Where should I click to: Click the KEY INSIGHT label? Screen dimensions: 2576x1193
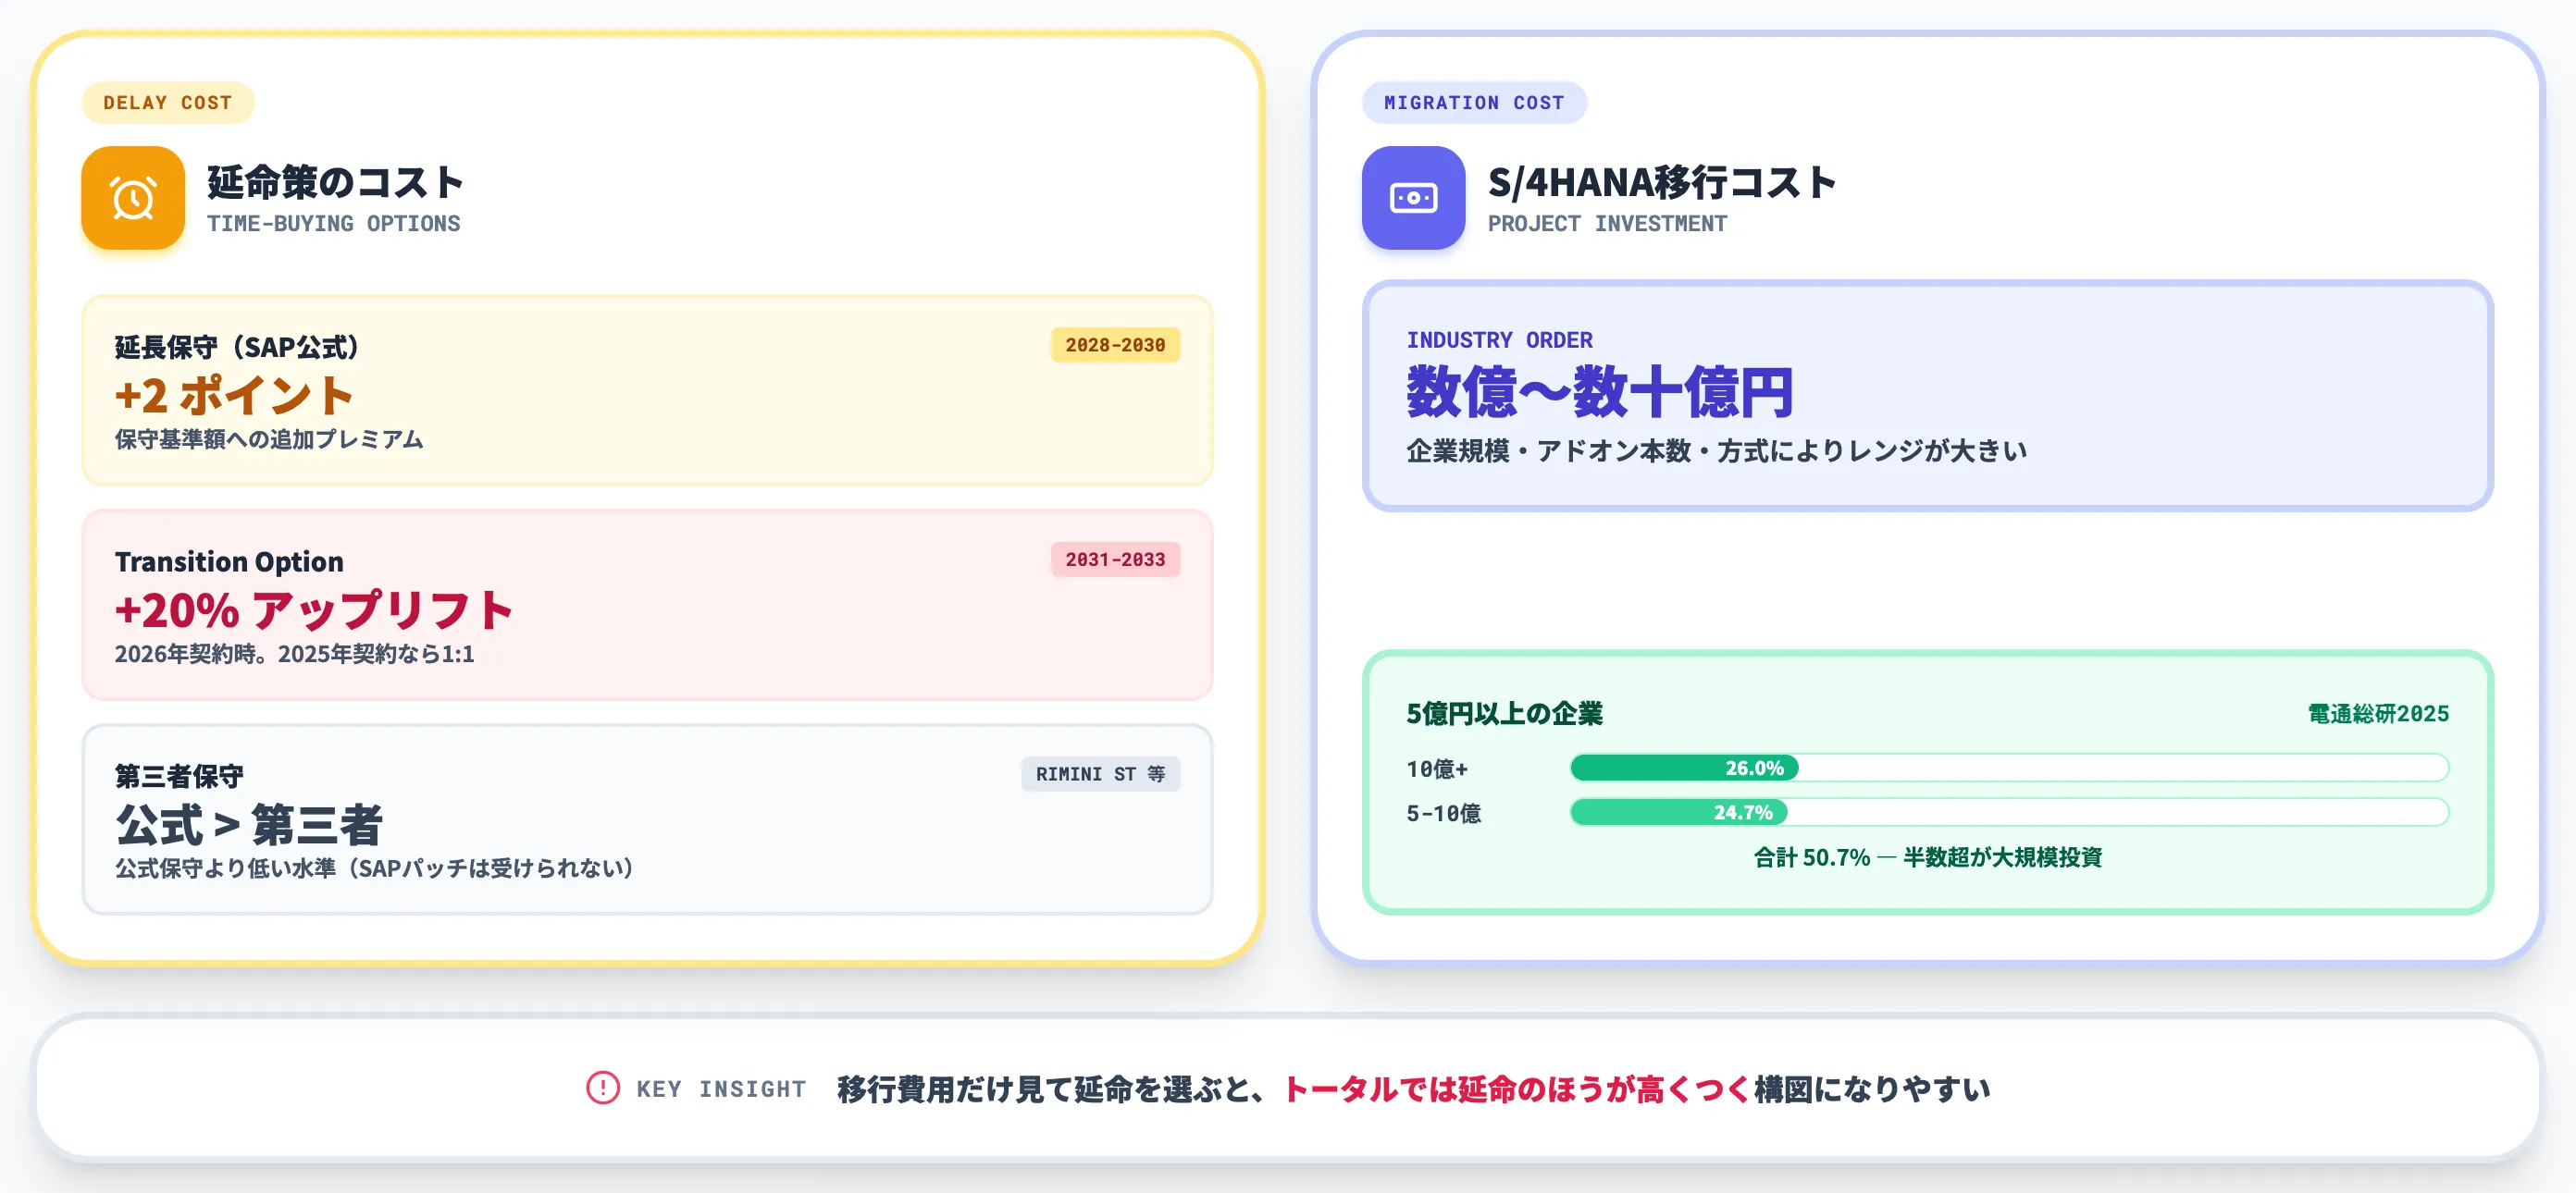[721, 1089]
